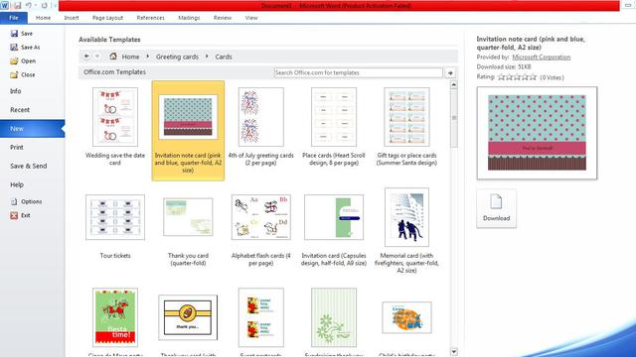
Task: Click the Cards breadcrumb item
Action: (224, 57)
